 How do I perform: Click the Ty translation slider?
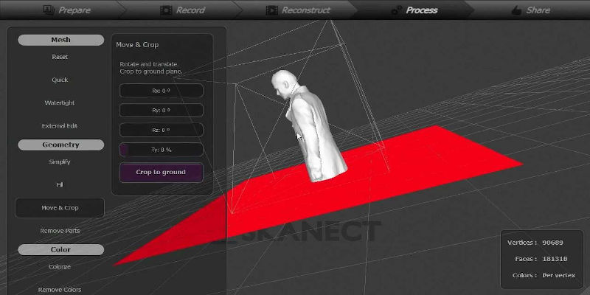(x=161, y=149)
